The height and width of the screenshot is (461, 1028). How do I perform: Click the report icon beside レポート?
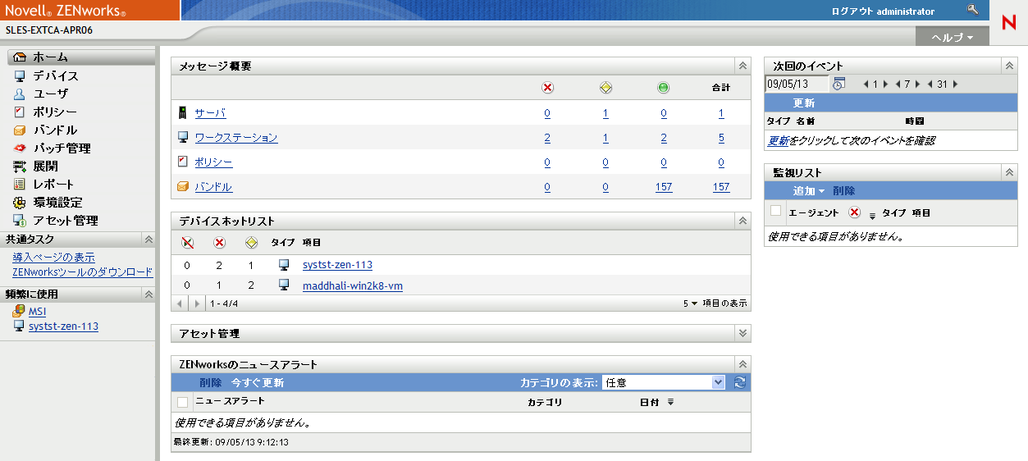pos(21,184)
